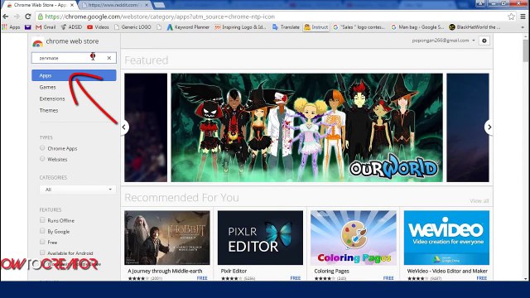Open the Gmail bookmark

(46, 27)
